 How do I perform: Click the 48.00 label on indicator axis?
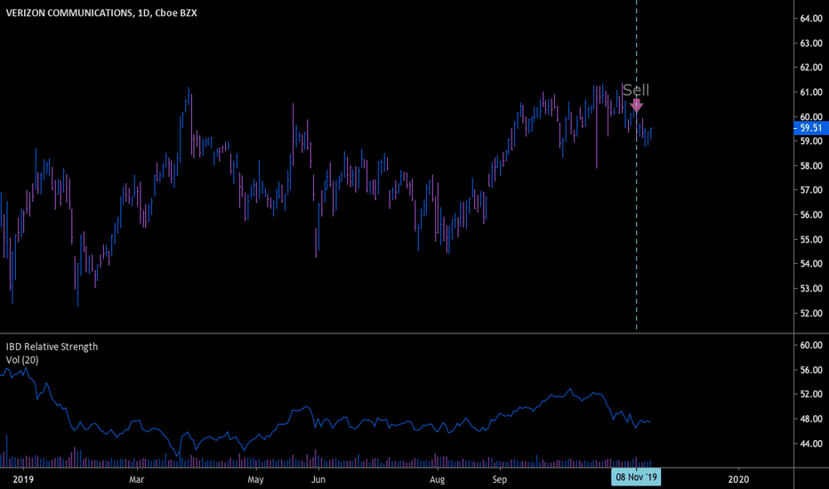pyautogui.click(x=811, y=420)
